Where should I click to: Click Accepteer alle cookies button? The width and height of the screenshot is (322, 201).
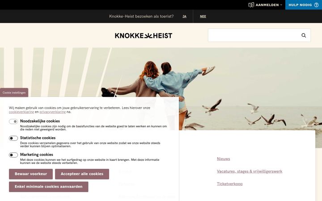pos(82,174)
